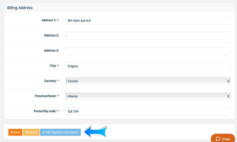The image size is (237, 142).
Task: Open the Country dropdown showing Canada
Action: click(x=148, y=81)
